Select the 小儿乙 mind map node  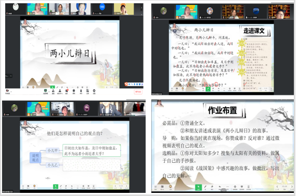(53, 165)
